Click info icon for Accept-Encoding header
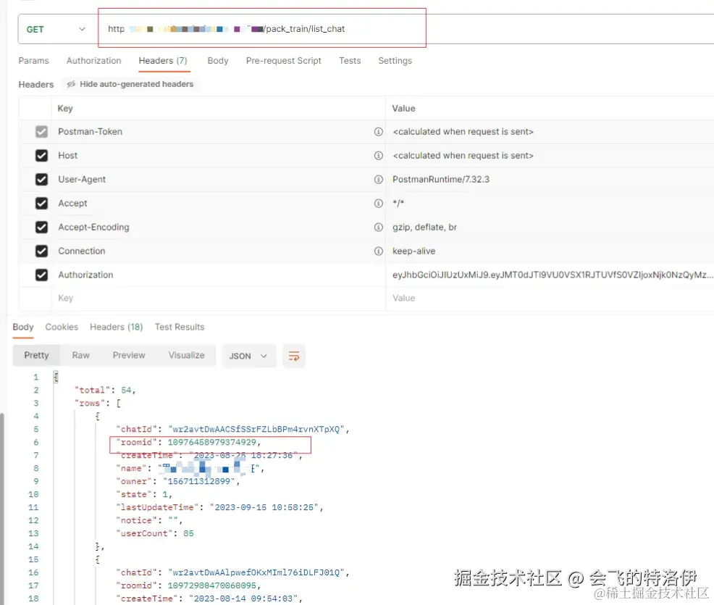 [379, 227]
